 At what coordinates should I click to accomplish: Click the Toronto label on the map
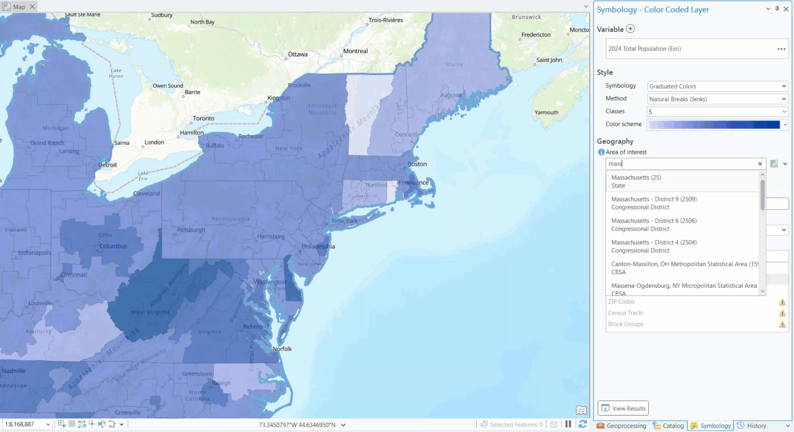coord(204,118)
